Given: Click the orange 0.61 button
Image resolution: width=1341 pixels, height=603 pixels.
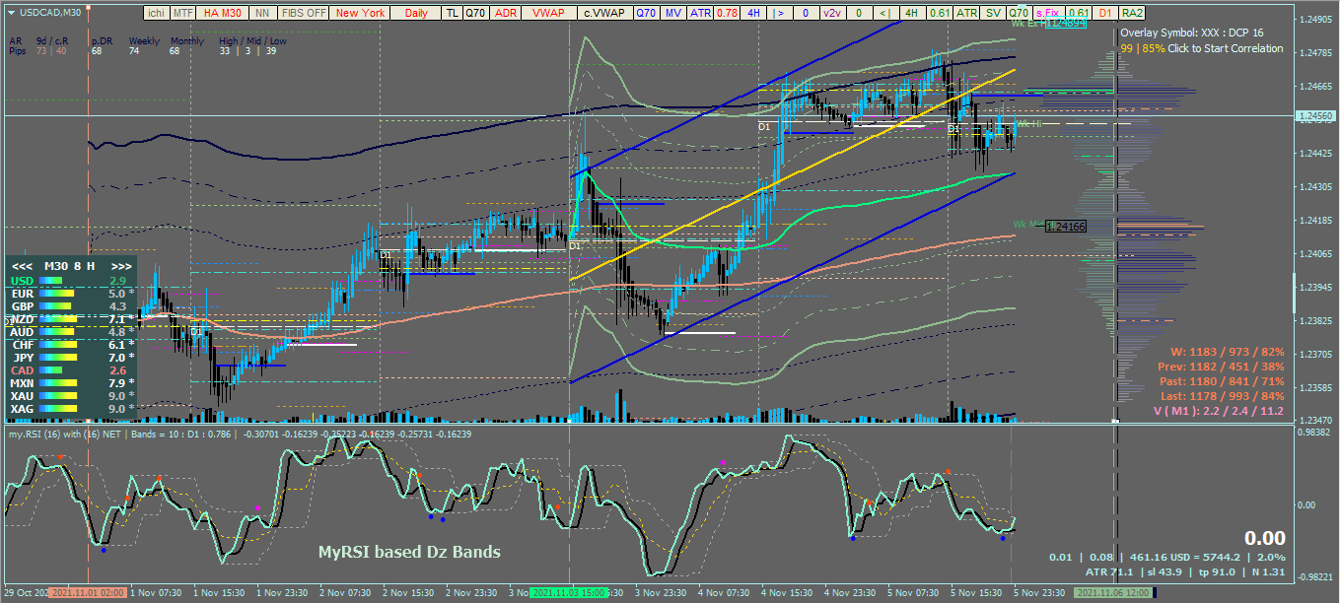Looking at the screenshot, I should 1079,14.
